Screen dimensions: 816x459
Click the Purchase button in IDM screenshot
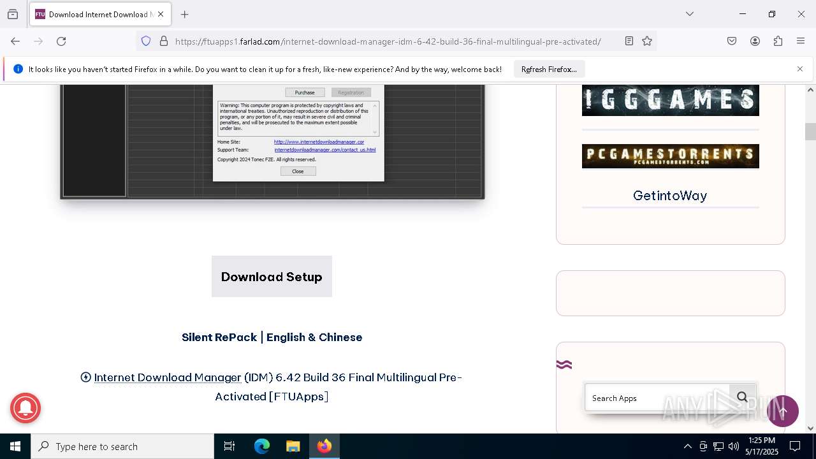point(305,92)
